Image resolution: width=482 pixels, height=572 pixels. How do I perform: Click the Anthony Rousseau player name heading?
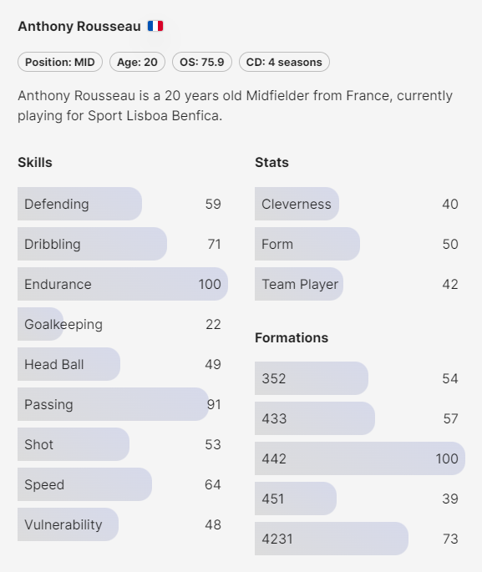click(79, 26)
